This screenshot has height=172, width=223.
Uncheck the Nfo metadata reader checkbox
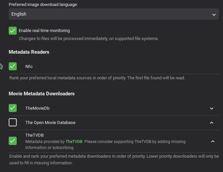[x=13, y=66]
